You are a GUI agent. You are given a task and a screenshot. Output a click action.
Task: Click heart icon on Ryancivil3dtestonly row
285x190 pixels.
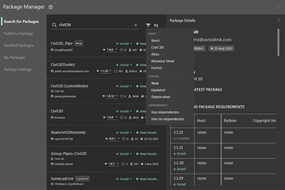pos(124,139)
